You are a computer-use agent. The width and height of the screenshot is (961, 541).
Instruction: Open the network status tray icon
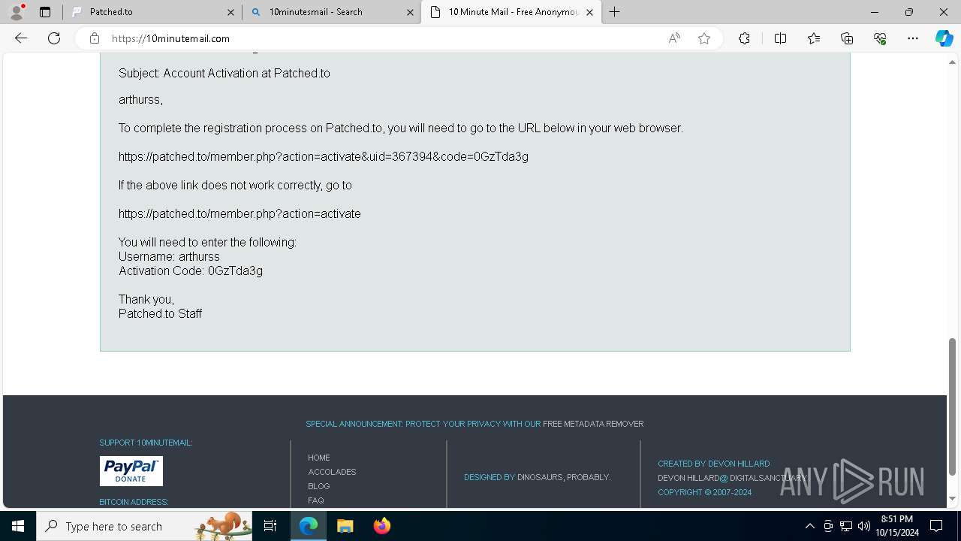tap(846, 526)
